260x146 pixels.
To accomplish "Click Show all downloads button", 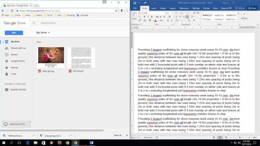I will [x=117, y=135].
